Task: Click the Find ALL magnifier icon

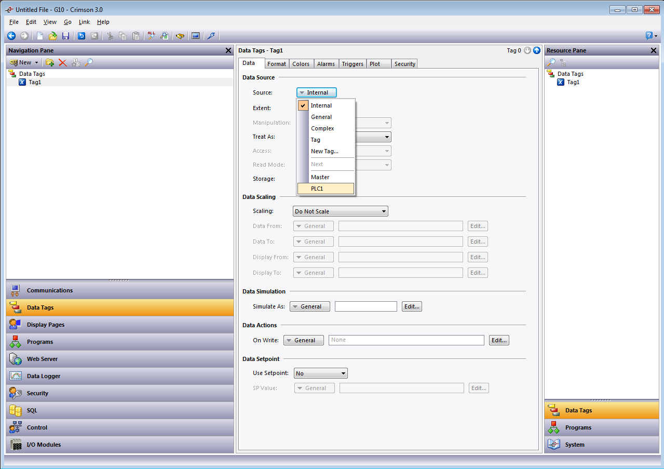Action: click(152, 36)
